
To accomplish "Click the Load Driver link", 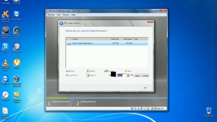I will 72,75.
